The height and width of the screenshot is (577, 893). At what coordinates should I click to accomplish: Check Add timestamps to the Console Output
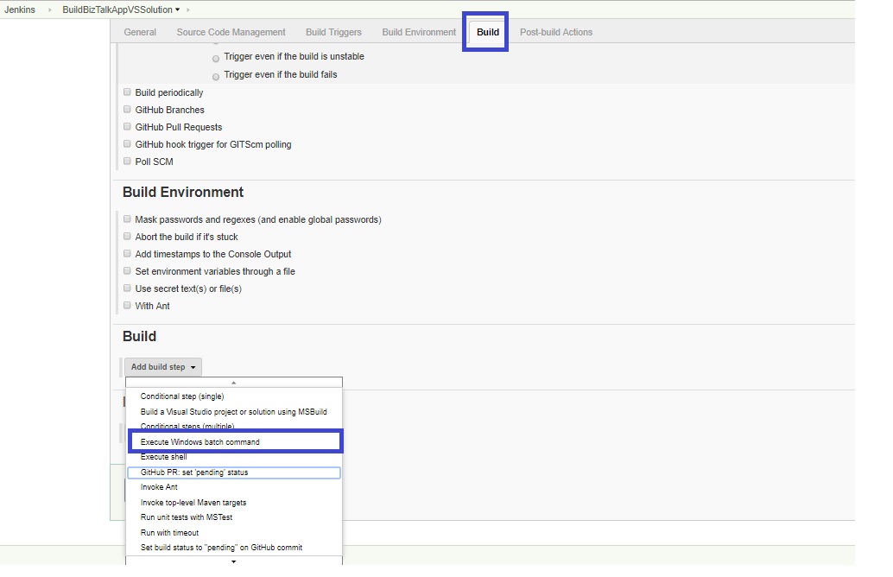pos(127,253)
